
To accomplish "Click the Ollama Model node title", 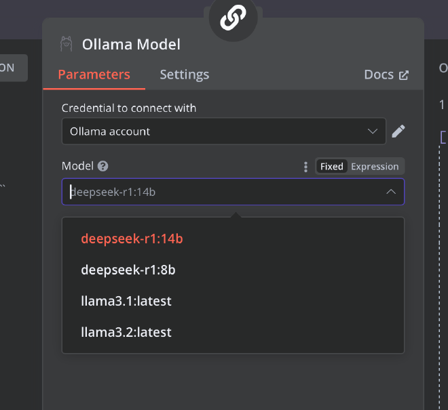I will (131, 45).
